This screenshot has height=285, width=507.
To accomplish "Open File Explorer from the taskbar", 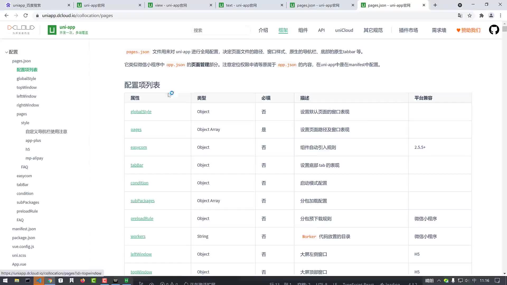I will click(17, 281).
